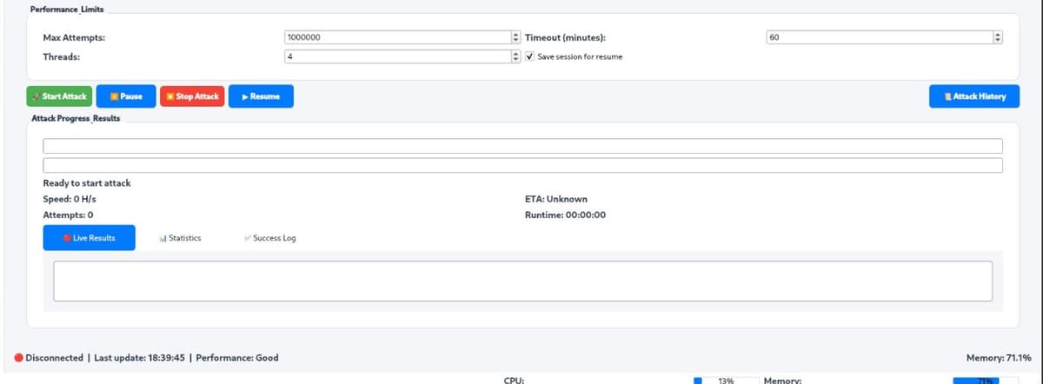Open the Success Log tab
The image size is (1043, 384).
pyautogui.click(x=270, y=238)
